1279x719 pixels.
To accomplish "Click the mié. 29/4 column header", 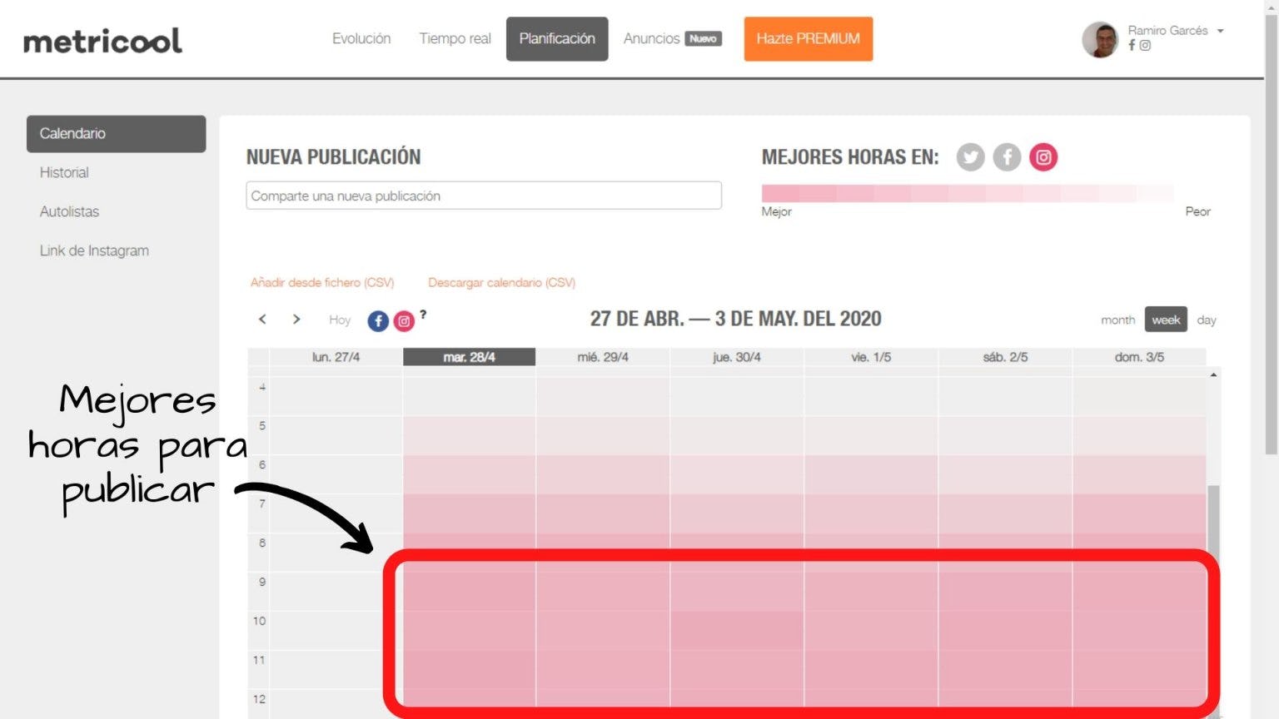I will point(603,357).
